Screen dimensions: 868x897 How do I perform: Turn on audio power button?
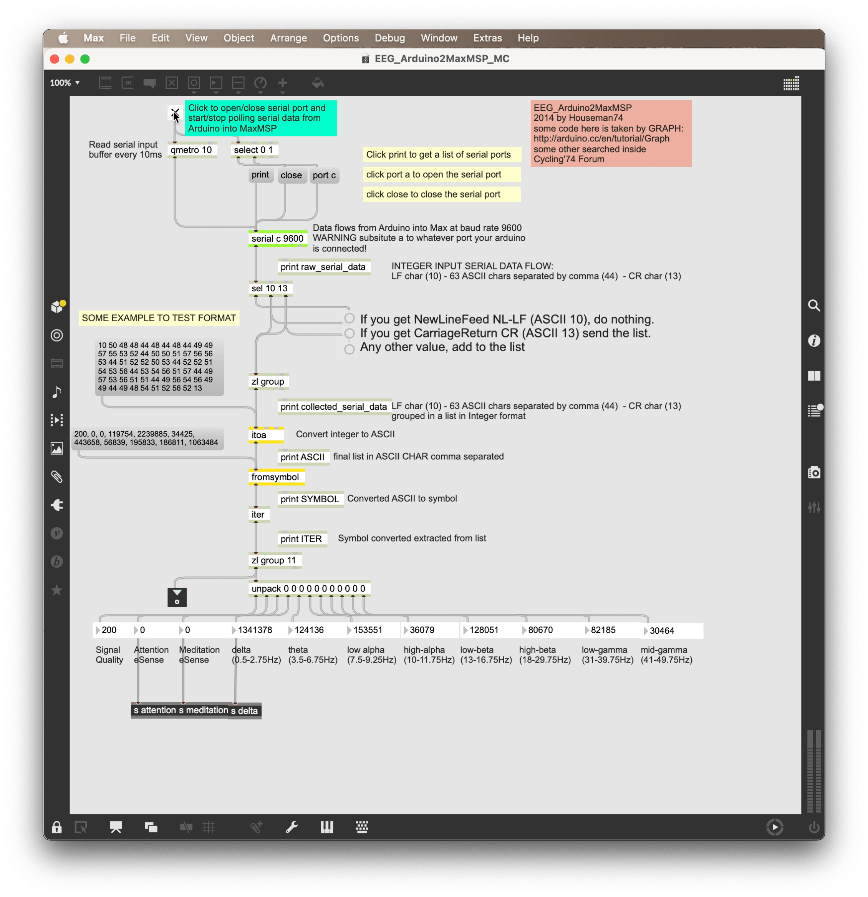point(813,827)
